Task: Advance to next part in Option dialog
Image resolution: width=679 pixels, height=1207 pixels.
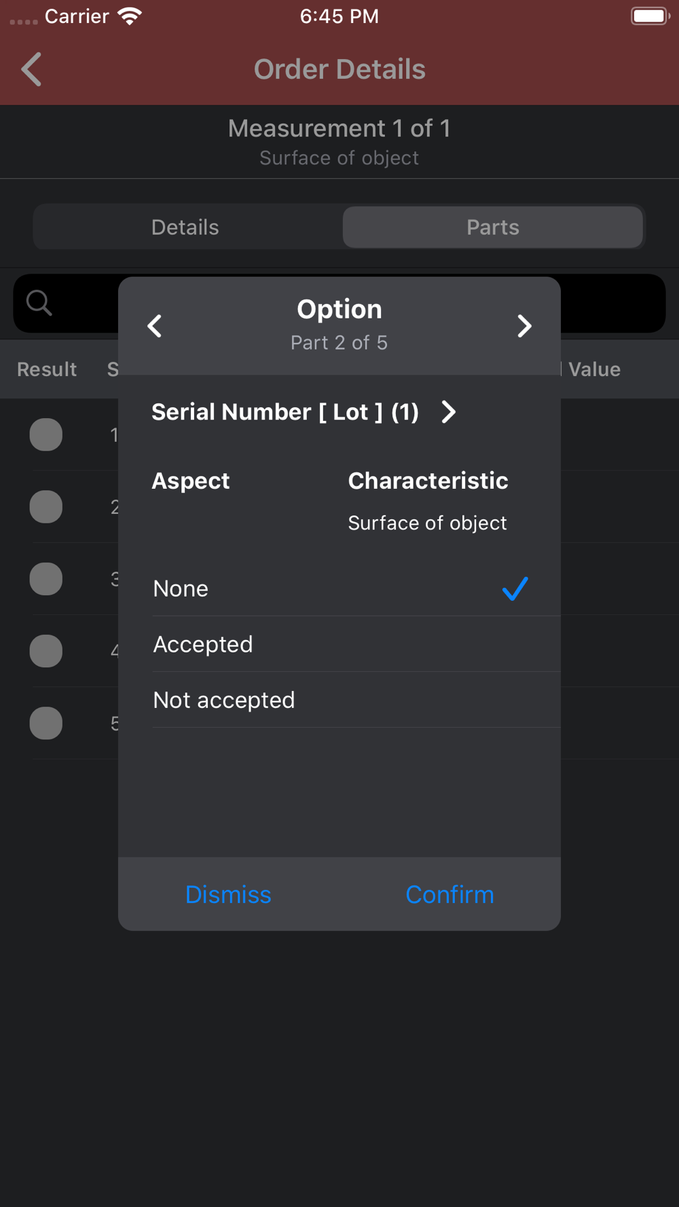Action: (524, 326)
